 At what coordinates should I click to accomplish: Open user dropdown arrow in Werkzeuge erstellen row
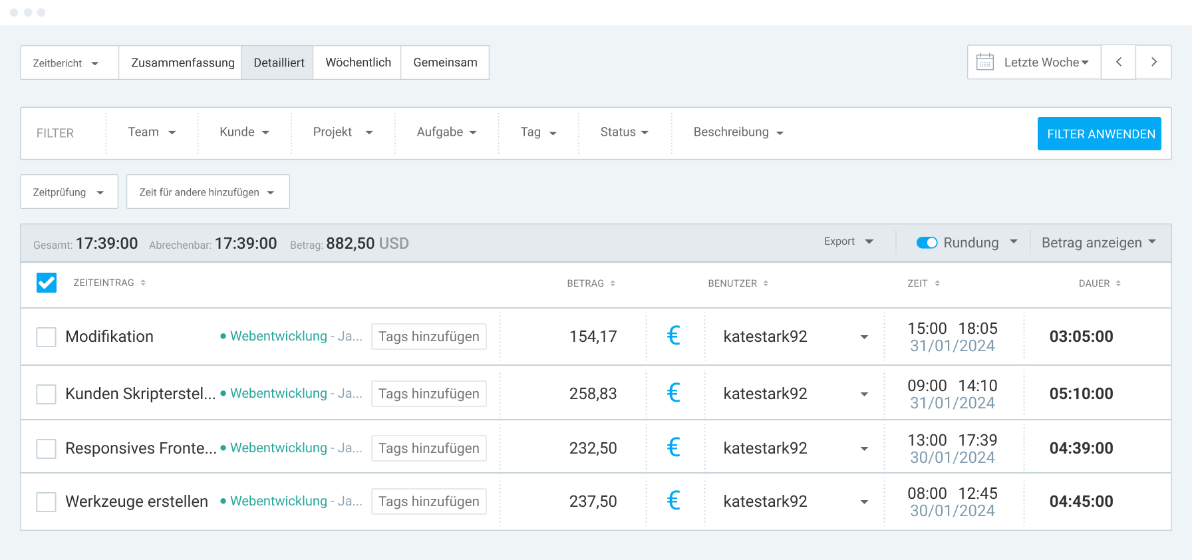(x=864, y=502)
